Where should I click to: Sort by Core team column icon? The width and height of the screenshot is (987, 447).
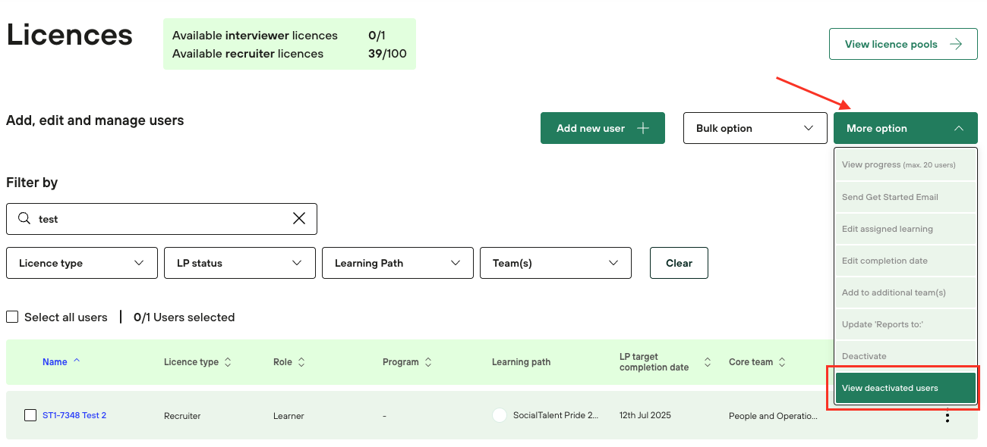point(782,362)
